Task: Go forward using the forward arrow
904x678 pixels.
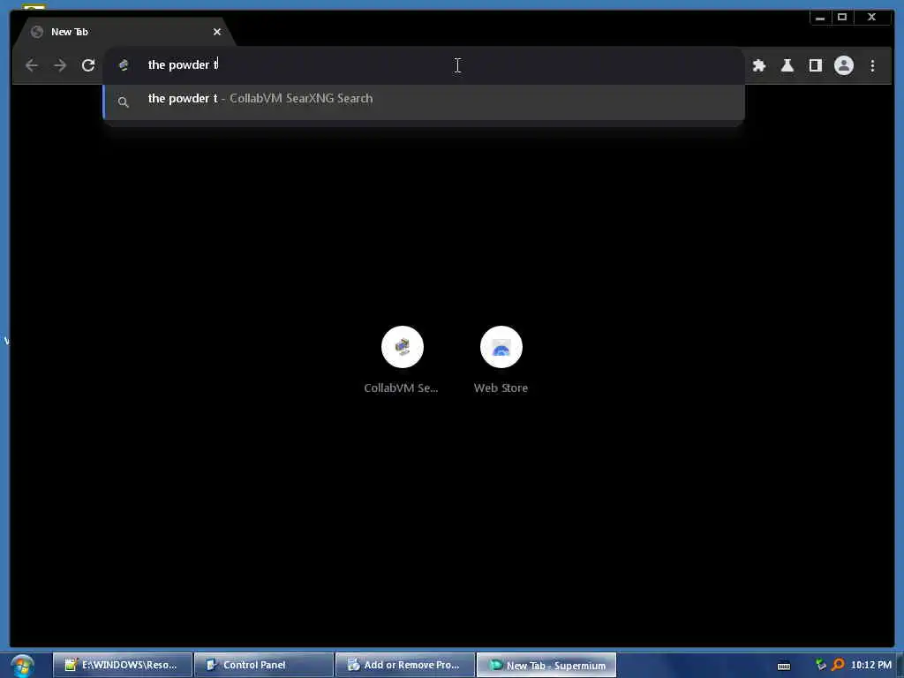Action: tap(60, 65)
